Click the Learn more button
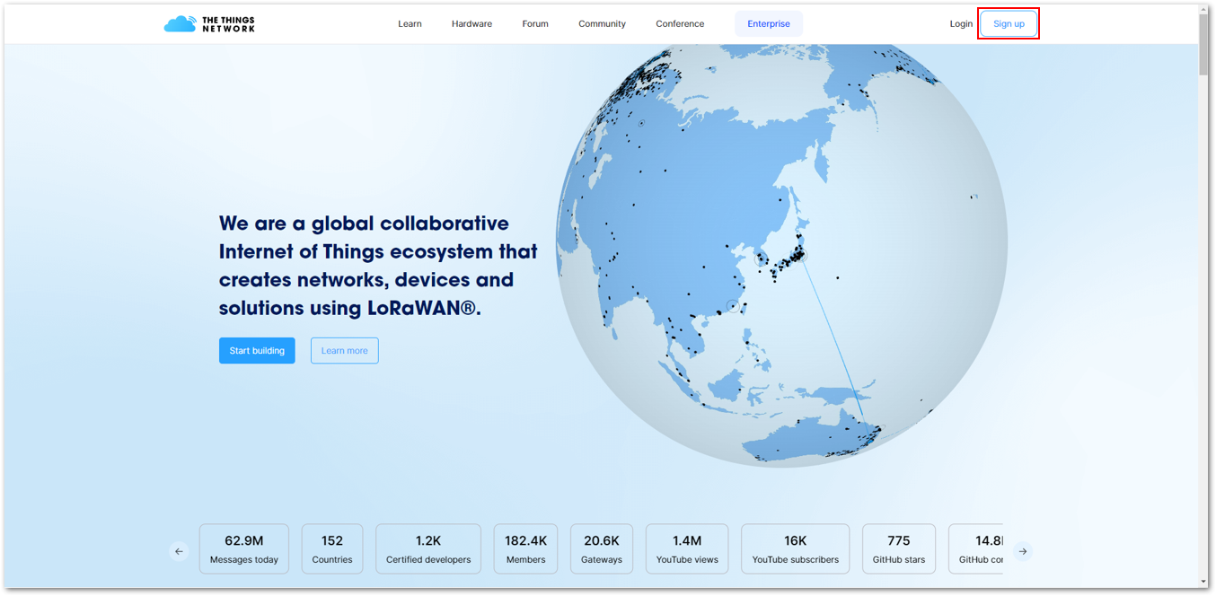Viewport: 1216px width, 596px height. (345, 351)
